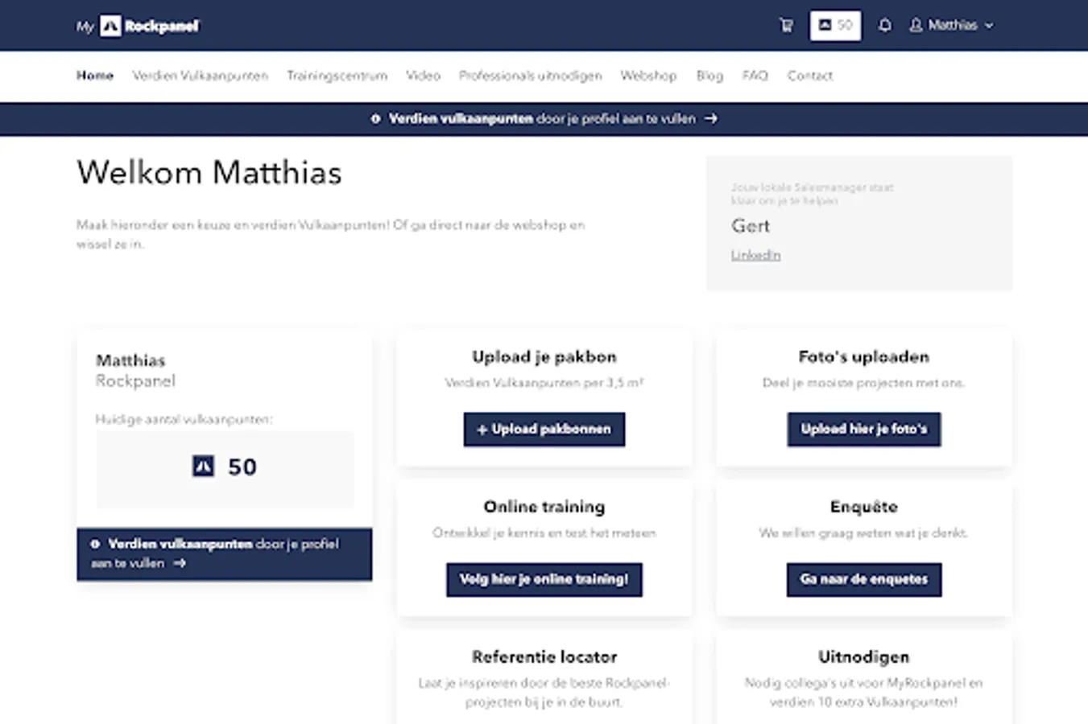Open the Trainingscentrum menu item
Screen dimensions: 1088x724
pos(337,76)
